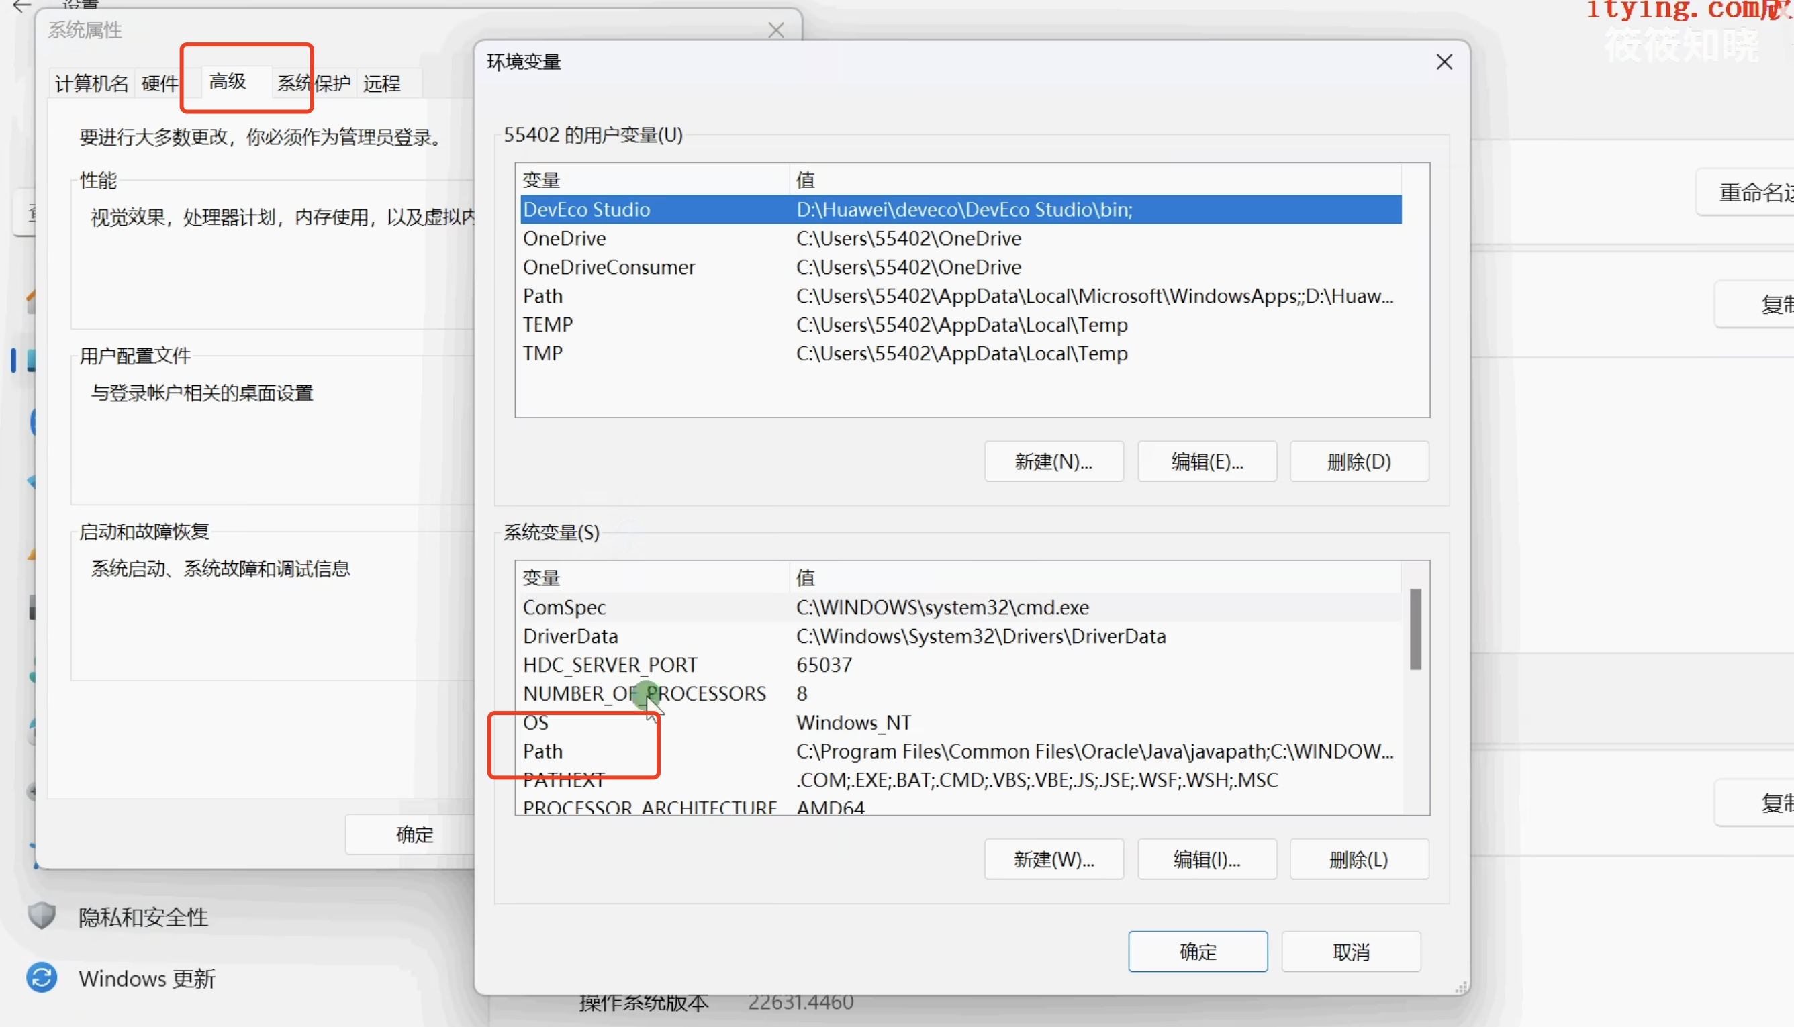Click the Privacy and security shield icon
This screenshot has height=1027, width=1794.
(42, 916)
